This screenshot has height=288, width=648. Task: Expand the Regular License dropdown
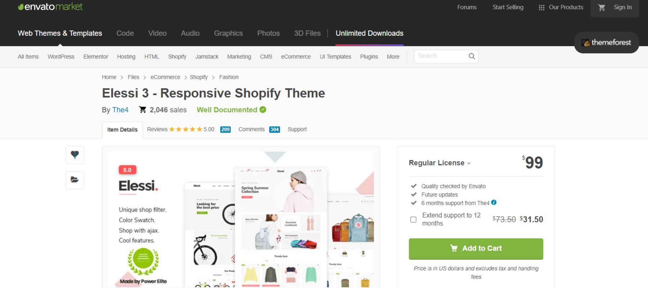(x=440, y=163)
